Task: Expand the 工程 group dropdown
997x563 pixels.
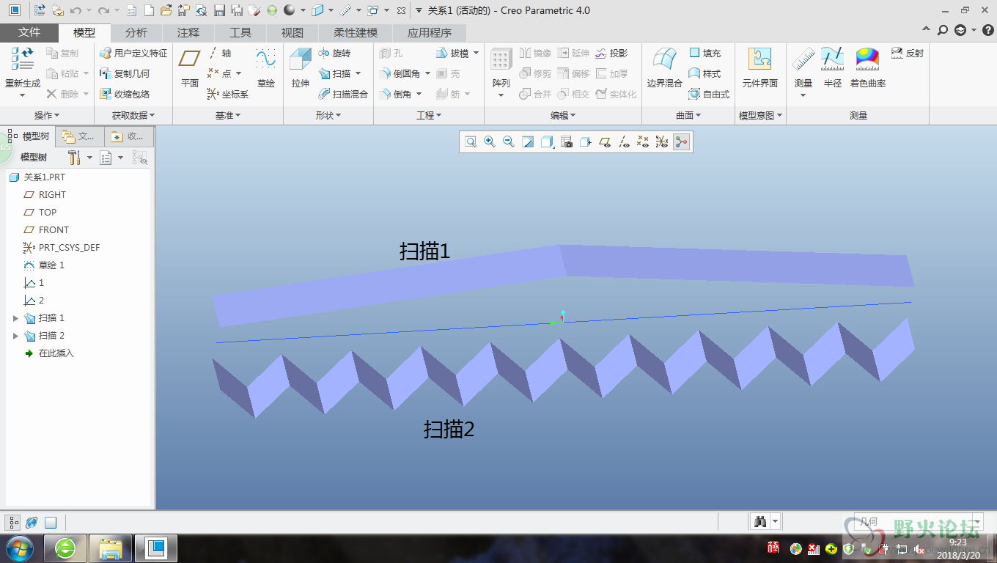Action: coord(429,116)
